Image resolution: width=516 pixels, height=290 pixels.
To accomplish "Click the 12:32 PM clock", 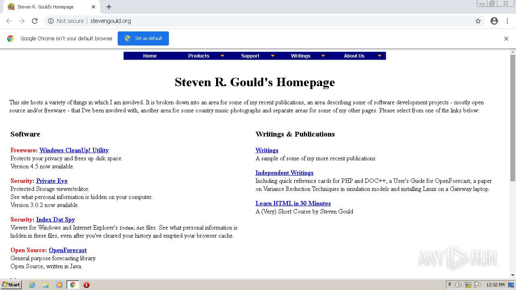I will 495,285.
